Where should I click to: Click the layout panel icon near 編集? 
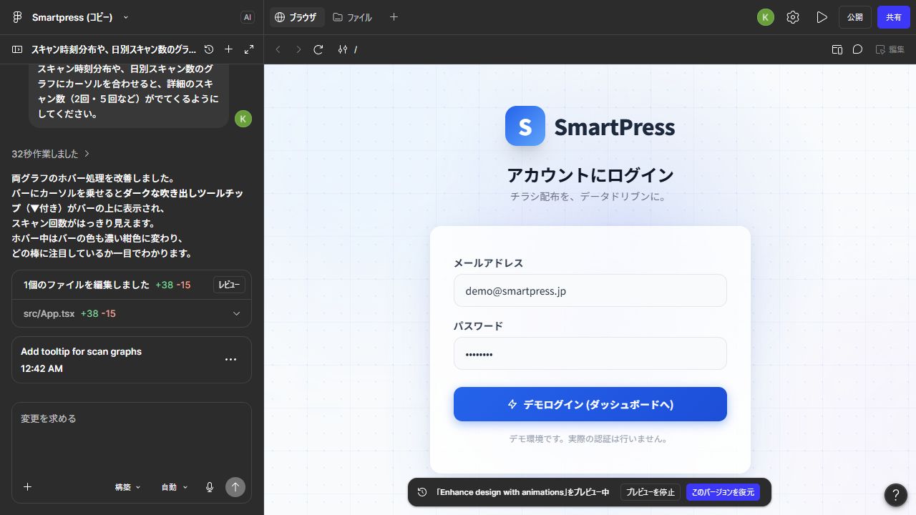(x=837, y=49)
